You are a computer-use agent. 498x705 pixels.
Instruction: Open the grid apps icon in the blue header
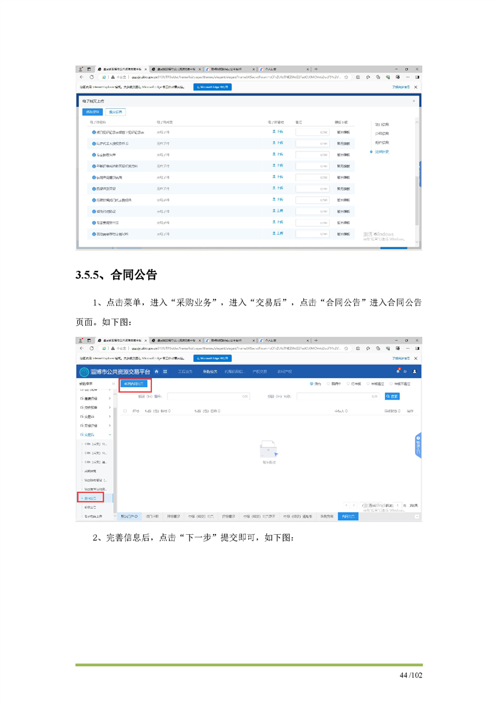165,371
